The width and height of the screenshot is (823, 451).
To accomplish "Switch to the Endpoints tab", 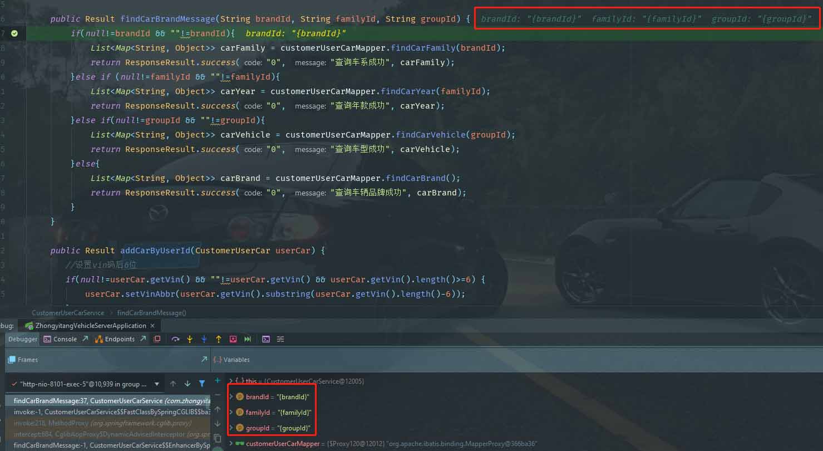I will pos(115,339).
